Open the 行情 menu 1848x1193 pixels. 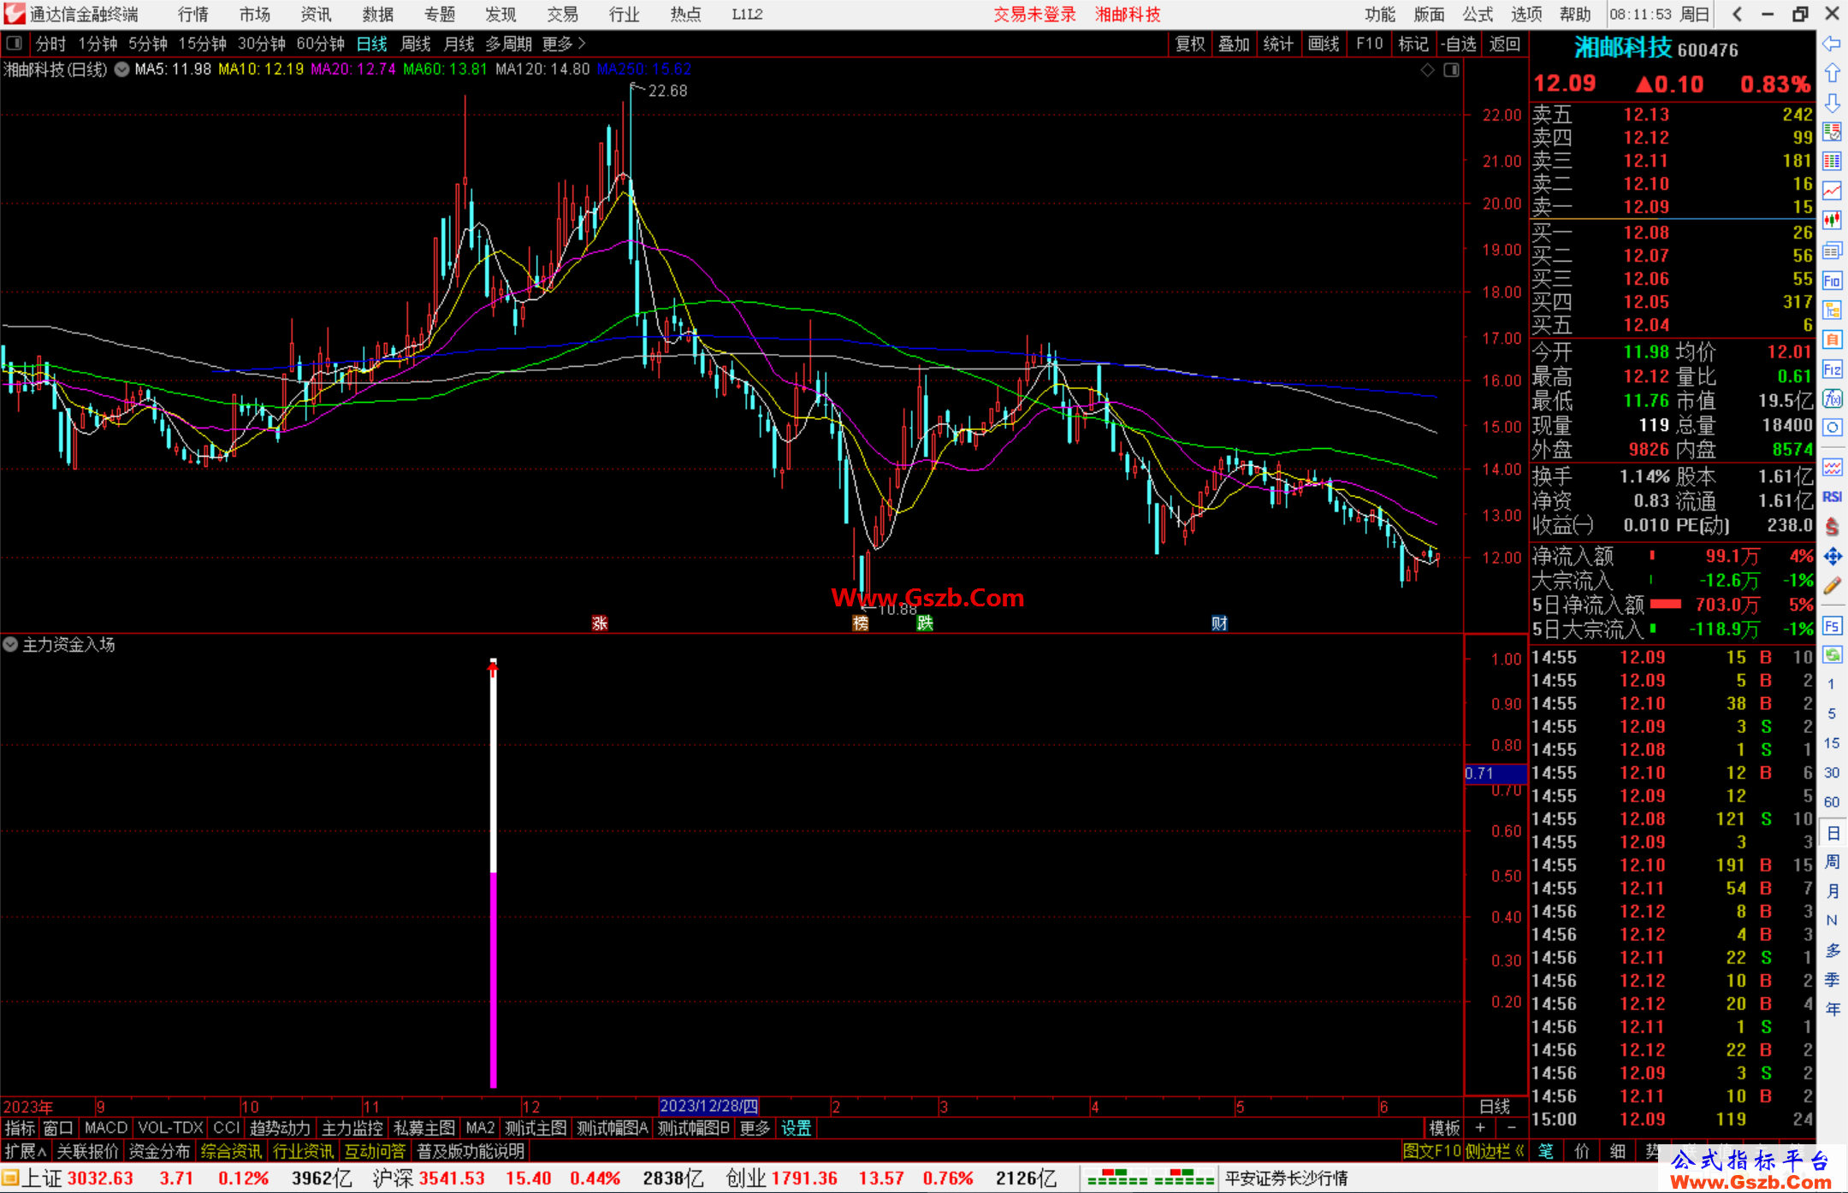(193, 15)
